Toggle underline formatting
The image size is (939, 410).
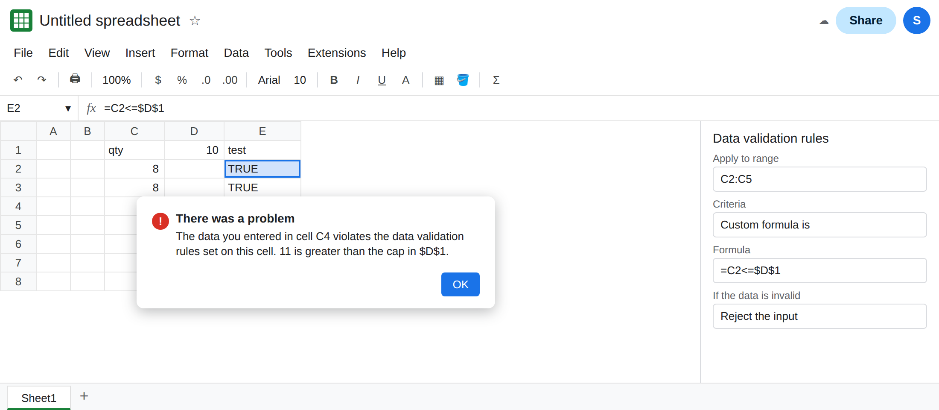382,80
